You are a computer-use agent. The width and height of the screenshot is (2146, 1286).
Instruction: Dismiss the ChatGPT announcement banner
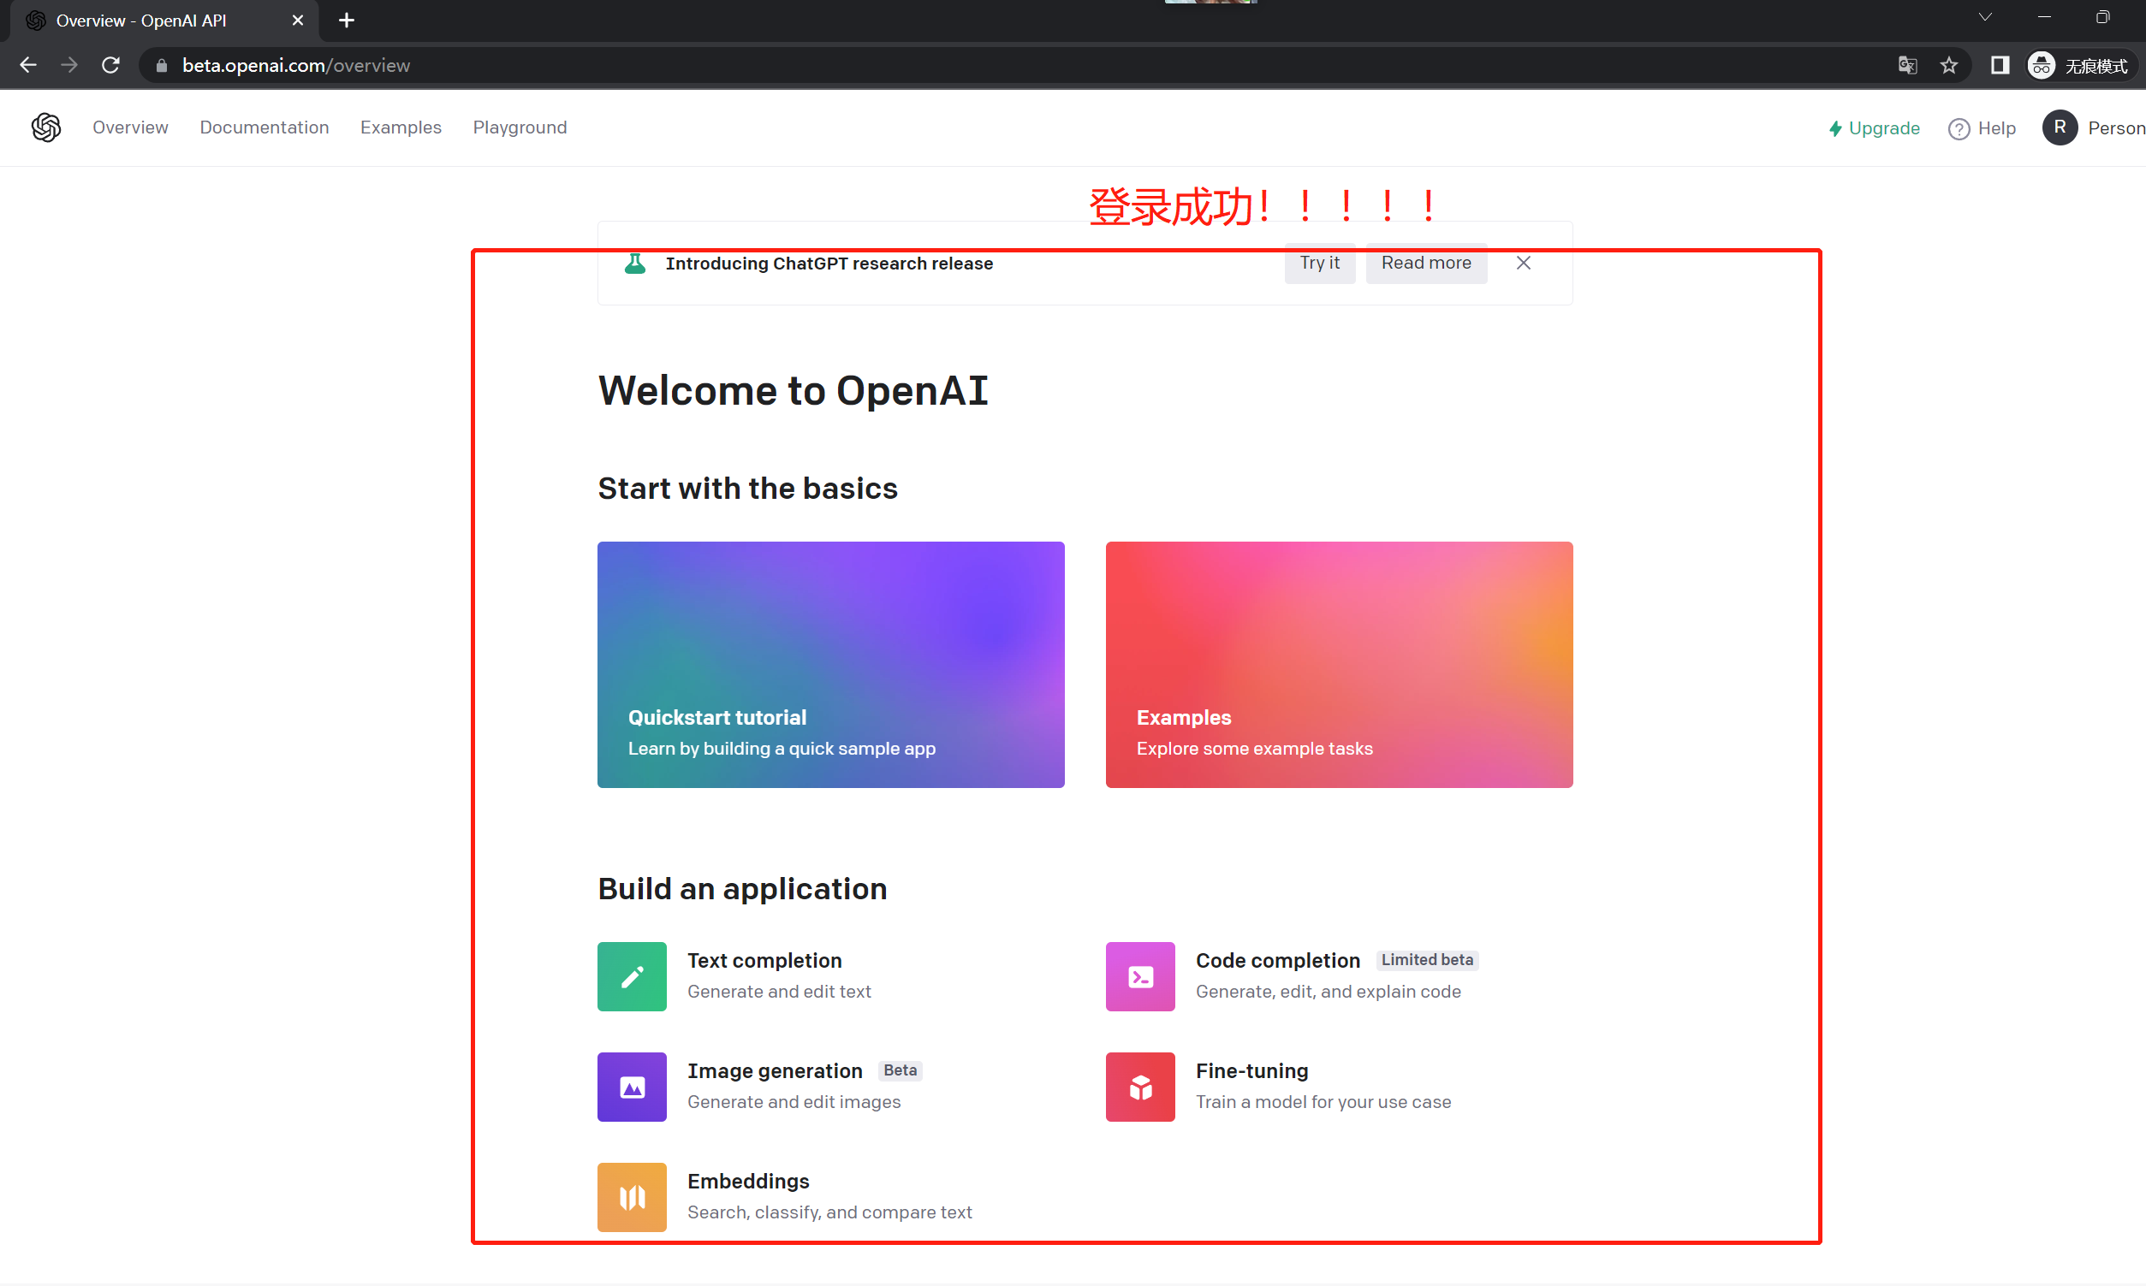[1523, 263]
